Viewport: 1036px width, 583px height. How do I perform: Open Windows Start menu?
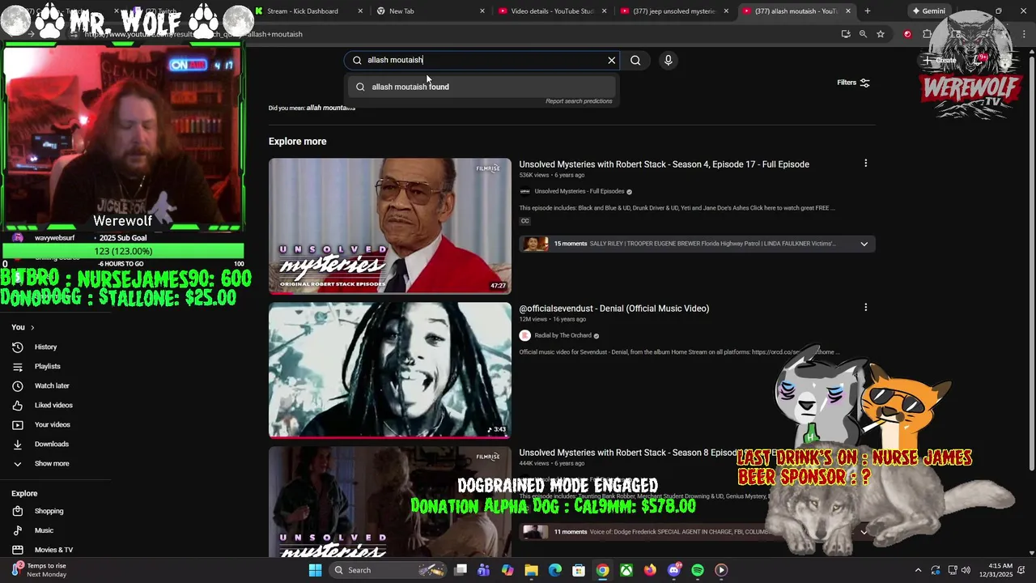point(315,570)
